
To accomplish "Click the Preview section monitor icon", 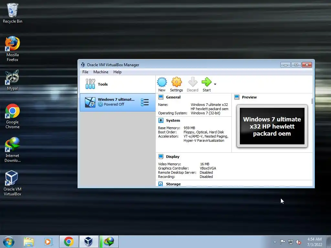I will pos(237,97).
